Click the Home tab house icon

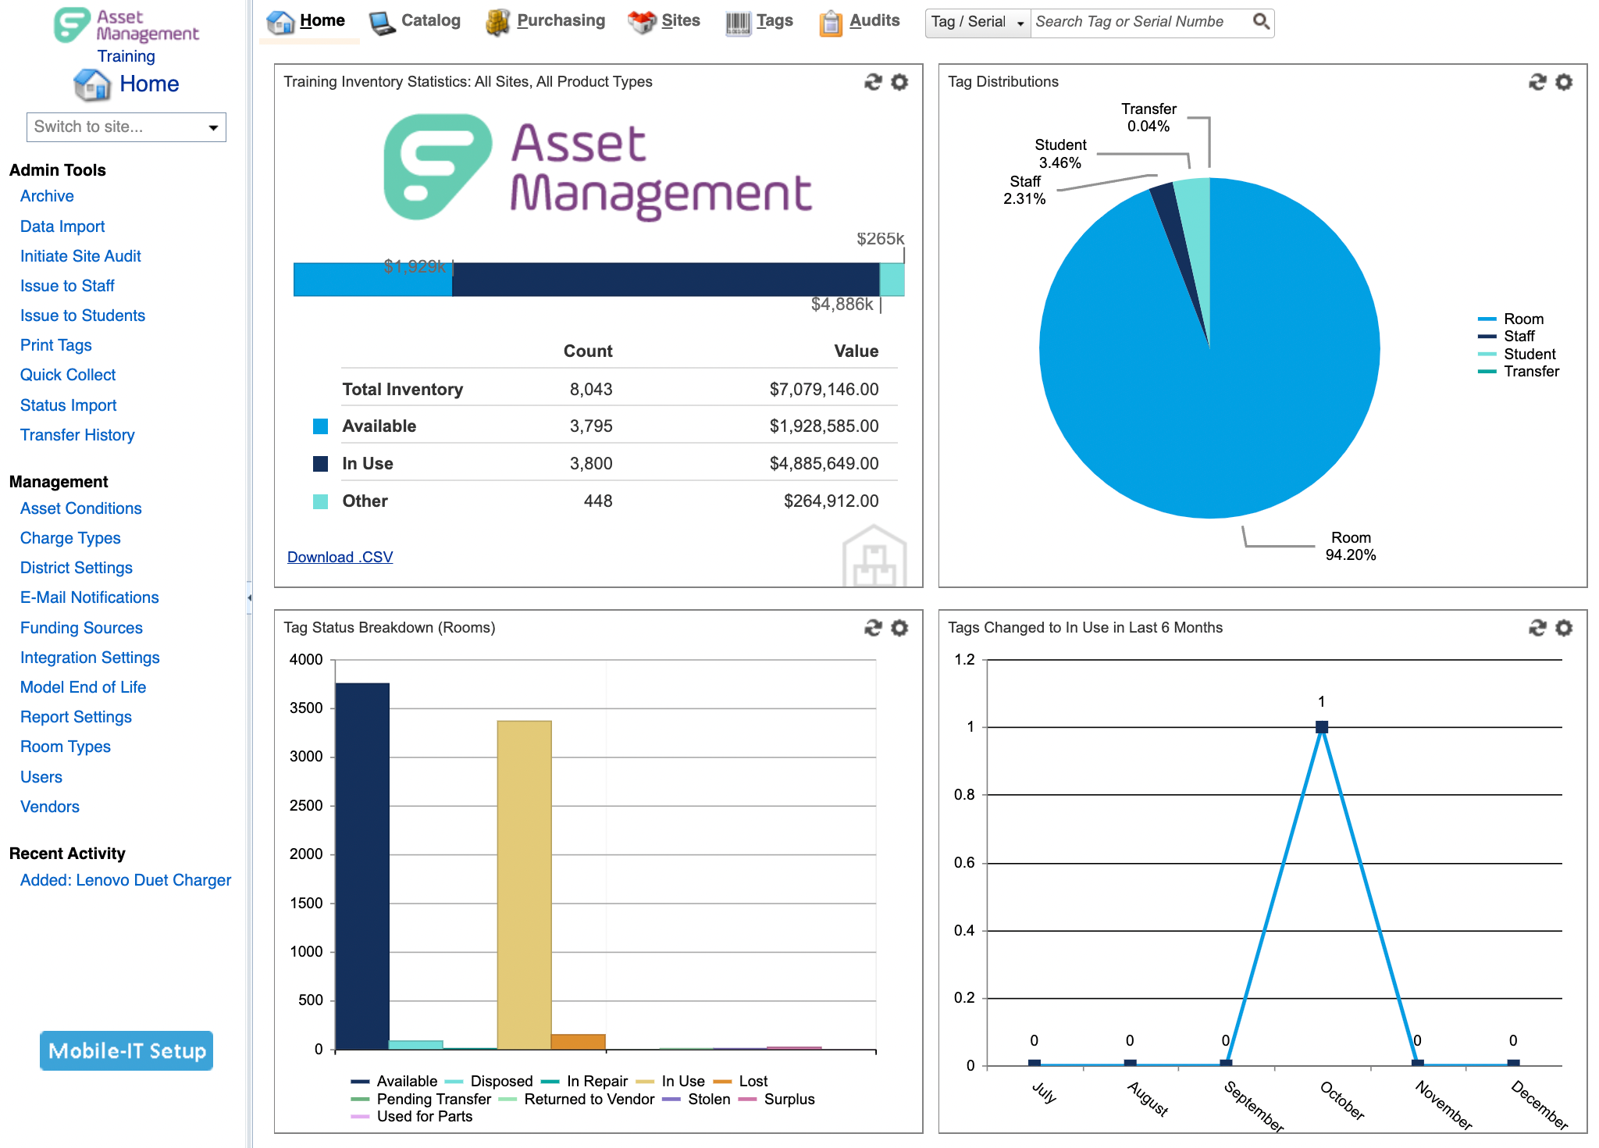click(280, 23)
